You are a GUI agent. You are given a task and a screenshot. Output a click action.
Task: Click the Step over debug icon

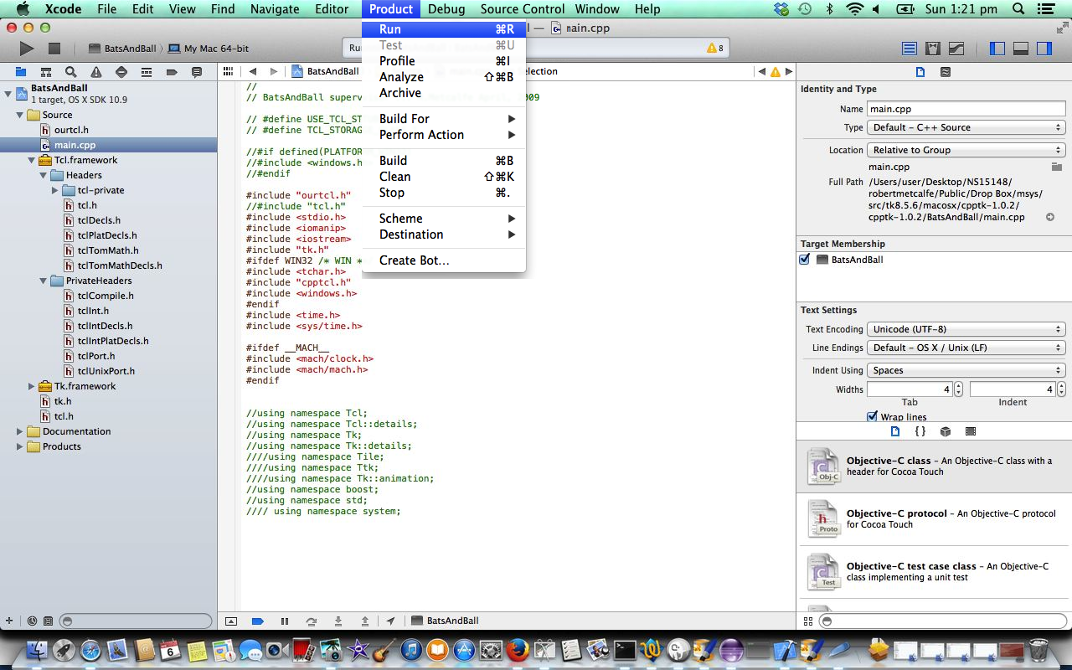coord(312,621)
